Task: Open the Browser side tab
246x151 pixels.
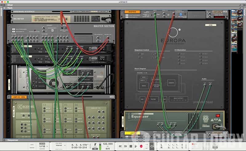Action: click(x=1, y=12)
